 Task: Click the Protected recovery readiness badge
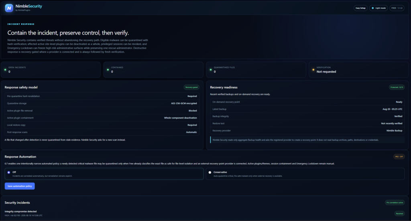[397, 87]
